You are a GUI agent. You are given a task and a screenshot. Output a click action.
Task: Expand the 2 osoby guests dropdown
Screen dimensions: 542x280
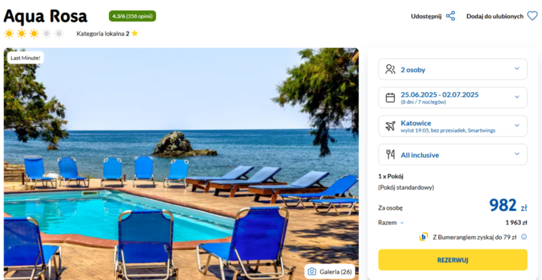click(x=453, y=69)
